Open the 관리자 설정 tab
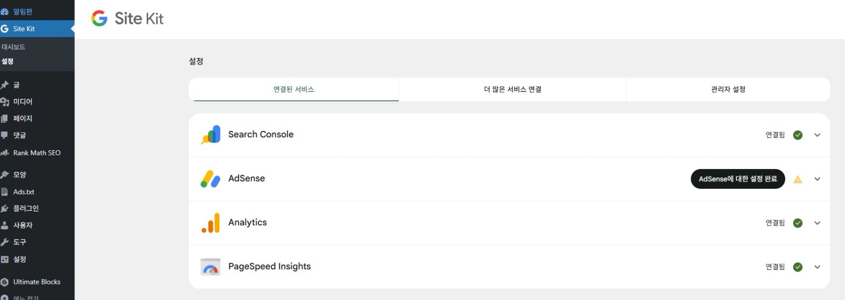Image resolution: width=845 pixels, height=300 pixels. tap(728, 89)
